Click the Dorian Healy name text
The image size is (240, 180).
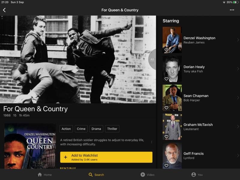pos(194,67)
